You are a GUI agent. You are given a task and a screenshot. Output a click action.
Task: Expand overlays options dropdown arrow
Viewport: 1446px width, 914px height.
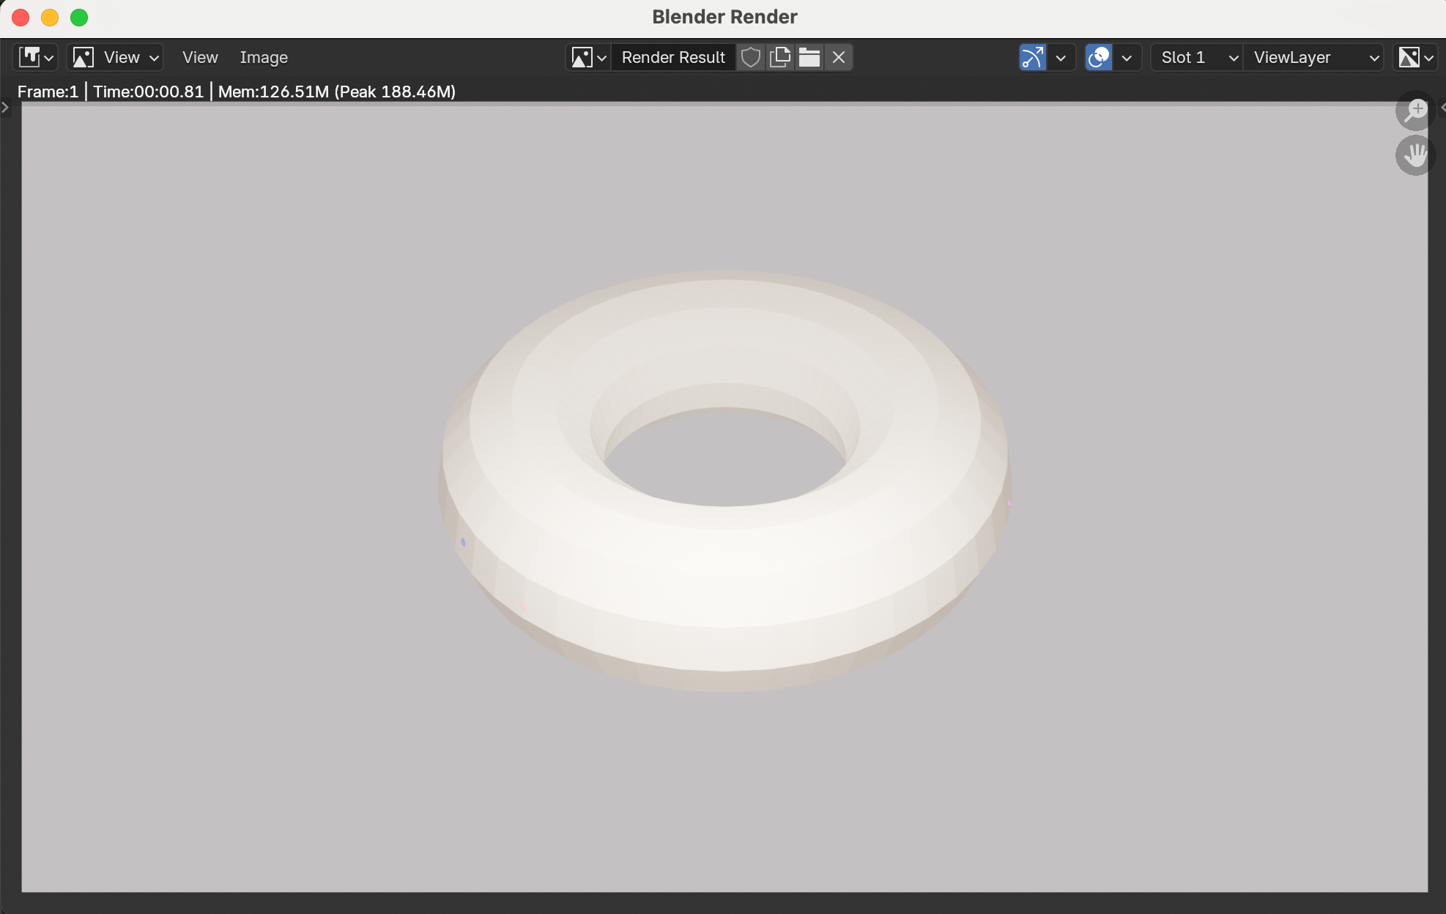tap(1127, 57)
